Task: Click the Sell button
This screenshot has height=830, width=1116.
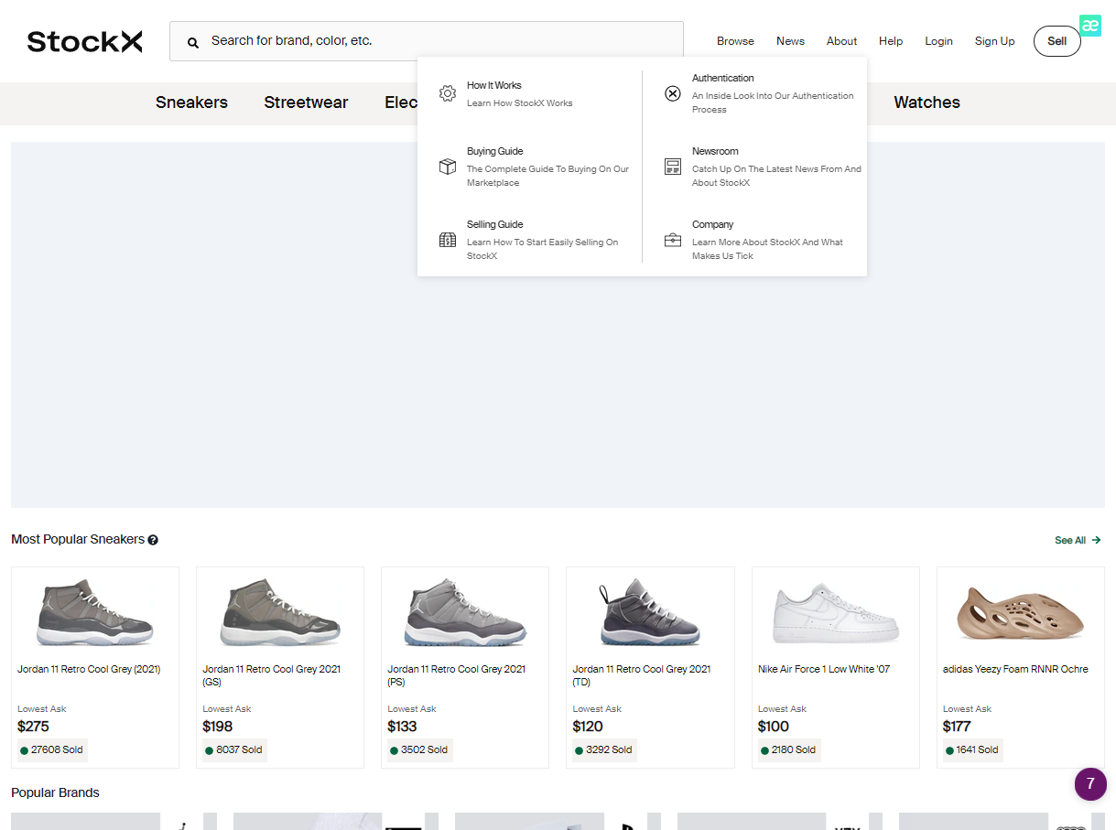Action: click(x=1057, y=41)
